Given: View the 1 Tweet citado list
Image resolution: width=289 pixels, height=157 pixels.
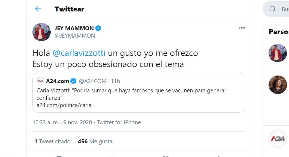Looking at the screenshot, I should [x=52, y=141].
